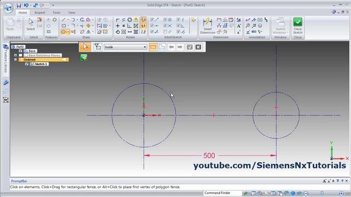The image size is (351, 197).
Task: Click the Switch Windows button
Action: point(280,26)
